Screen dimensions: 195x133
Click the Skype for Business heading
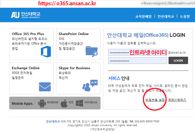74,68
